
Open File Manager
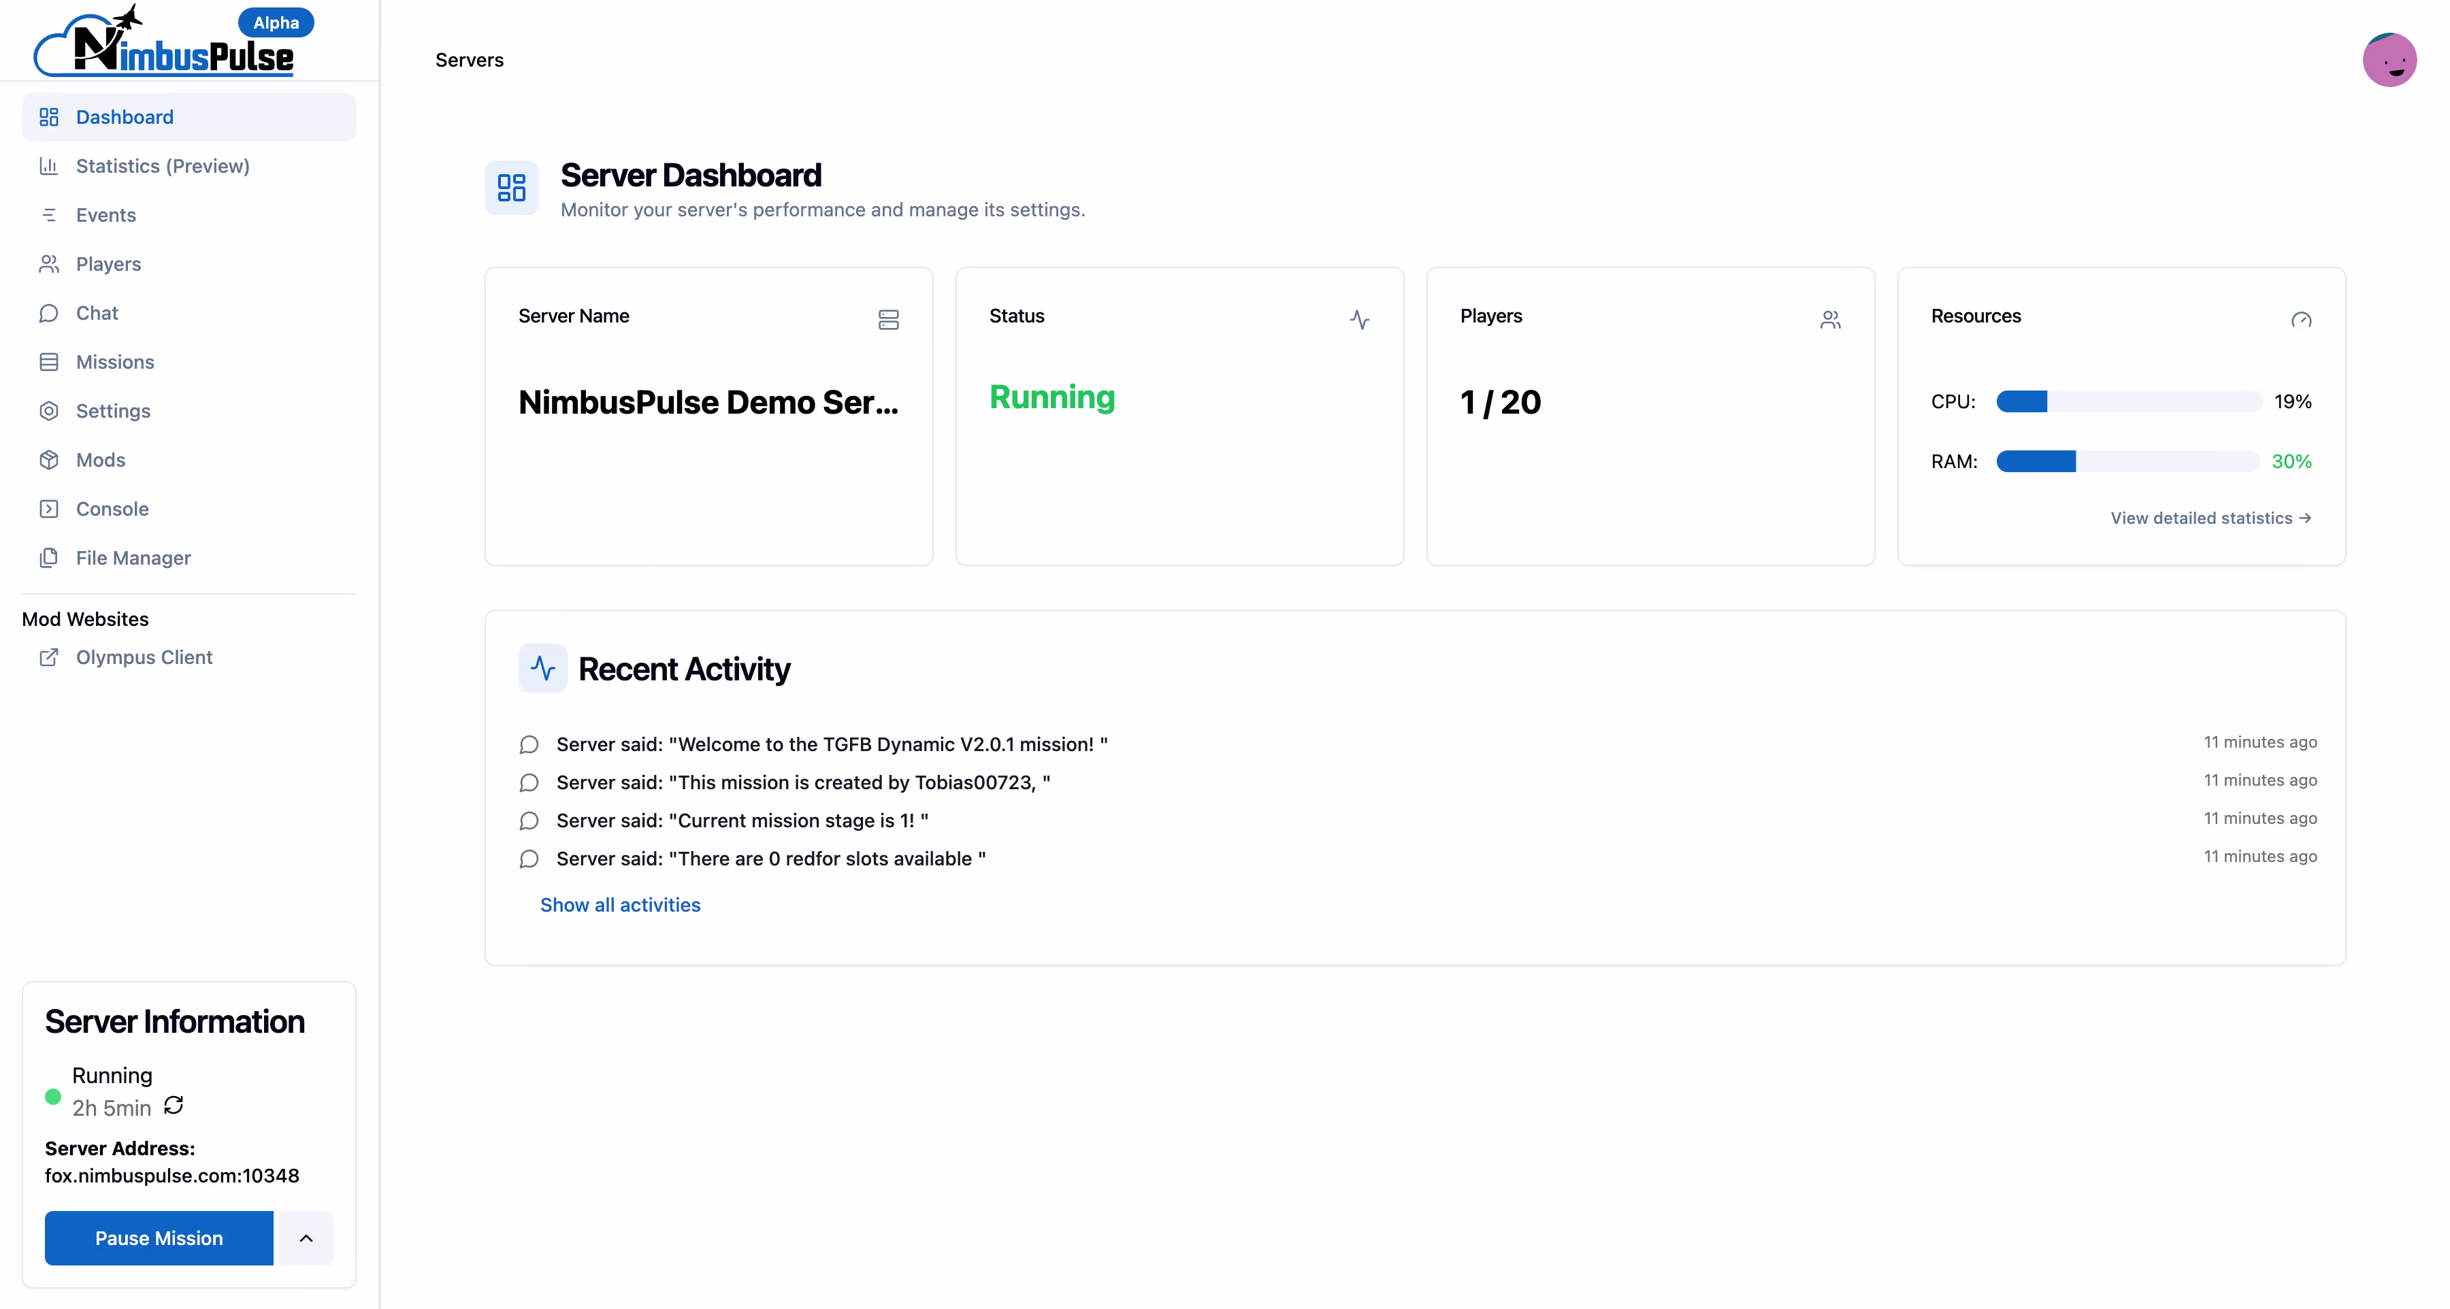(189, 558)
